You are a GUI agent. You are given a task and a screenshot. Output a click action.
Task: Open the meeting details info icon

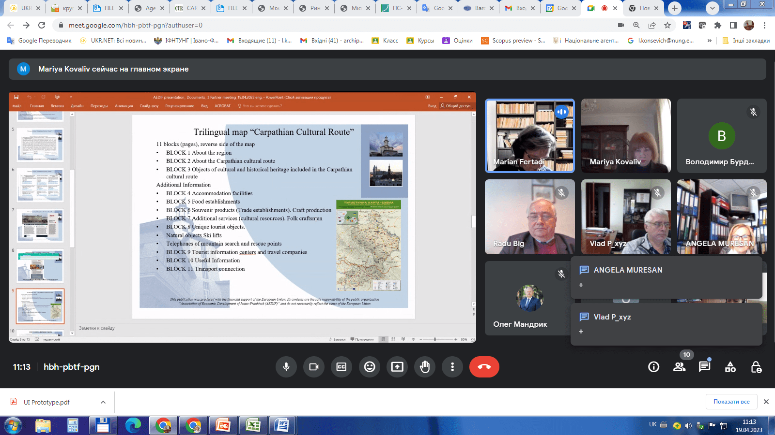pos(653,367)
